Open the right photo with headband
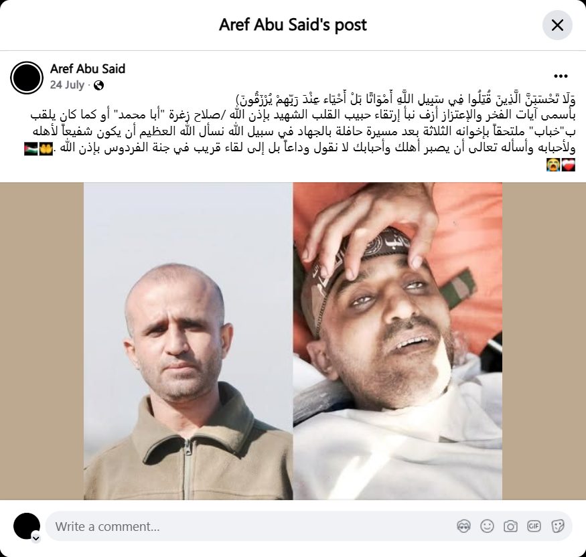Viewport: 586px width, 557px height. [398, 341]
